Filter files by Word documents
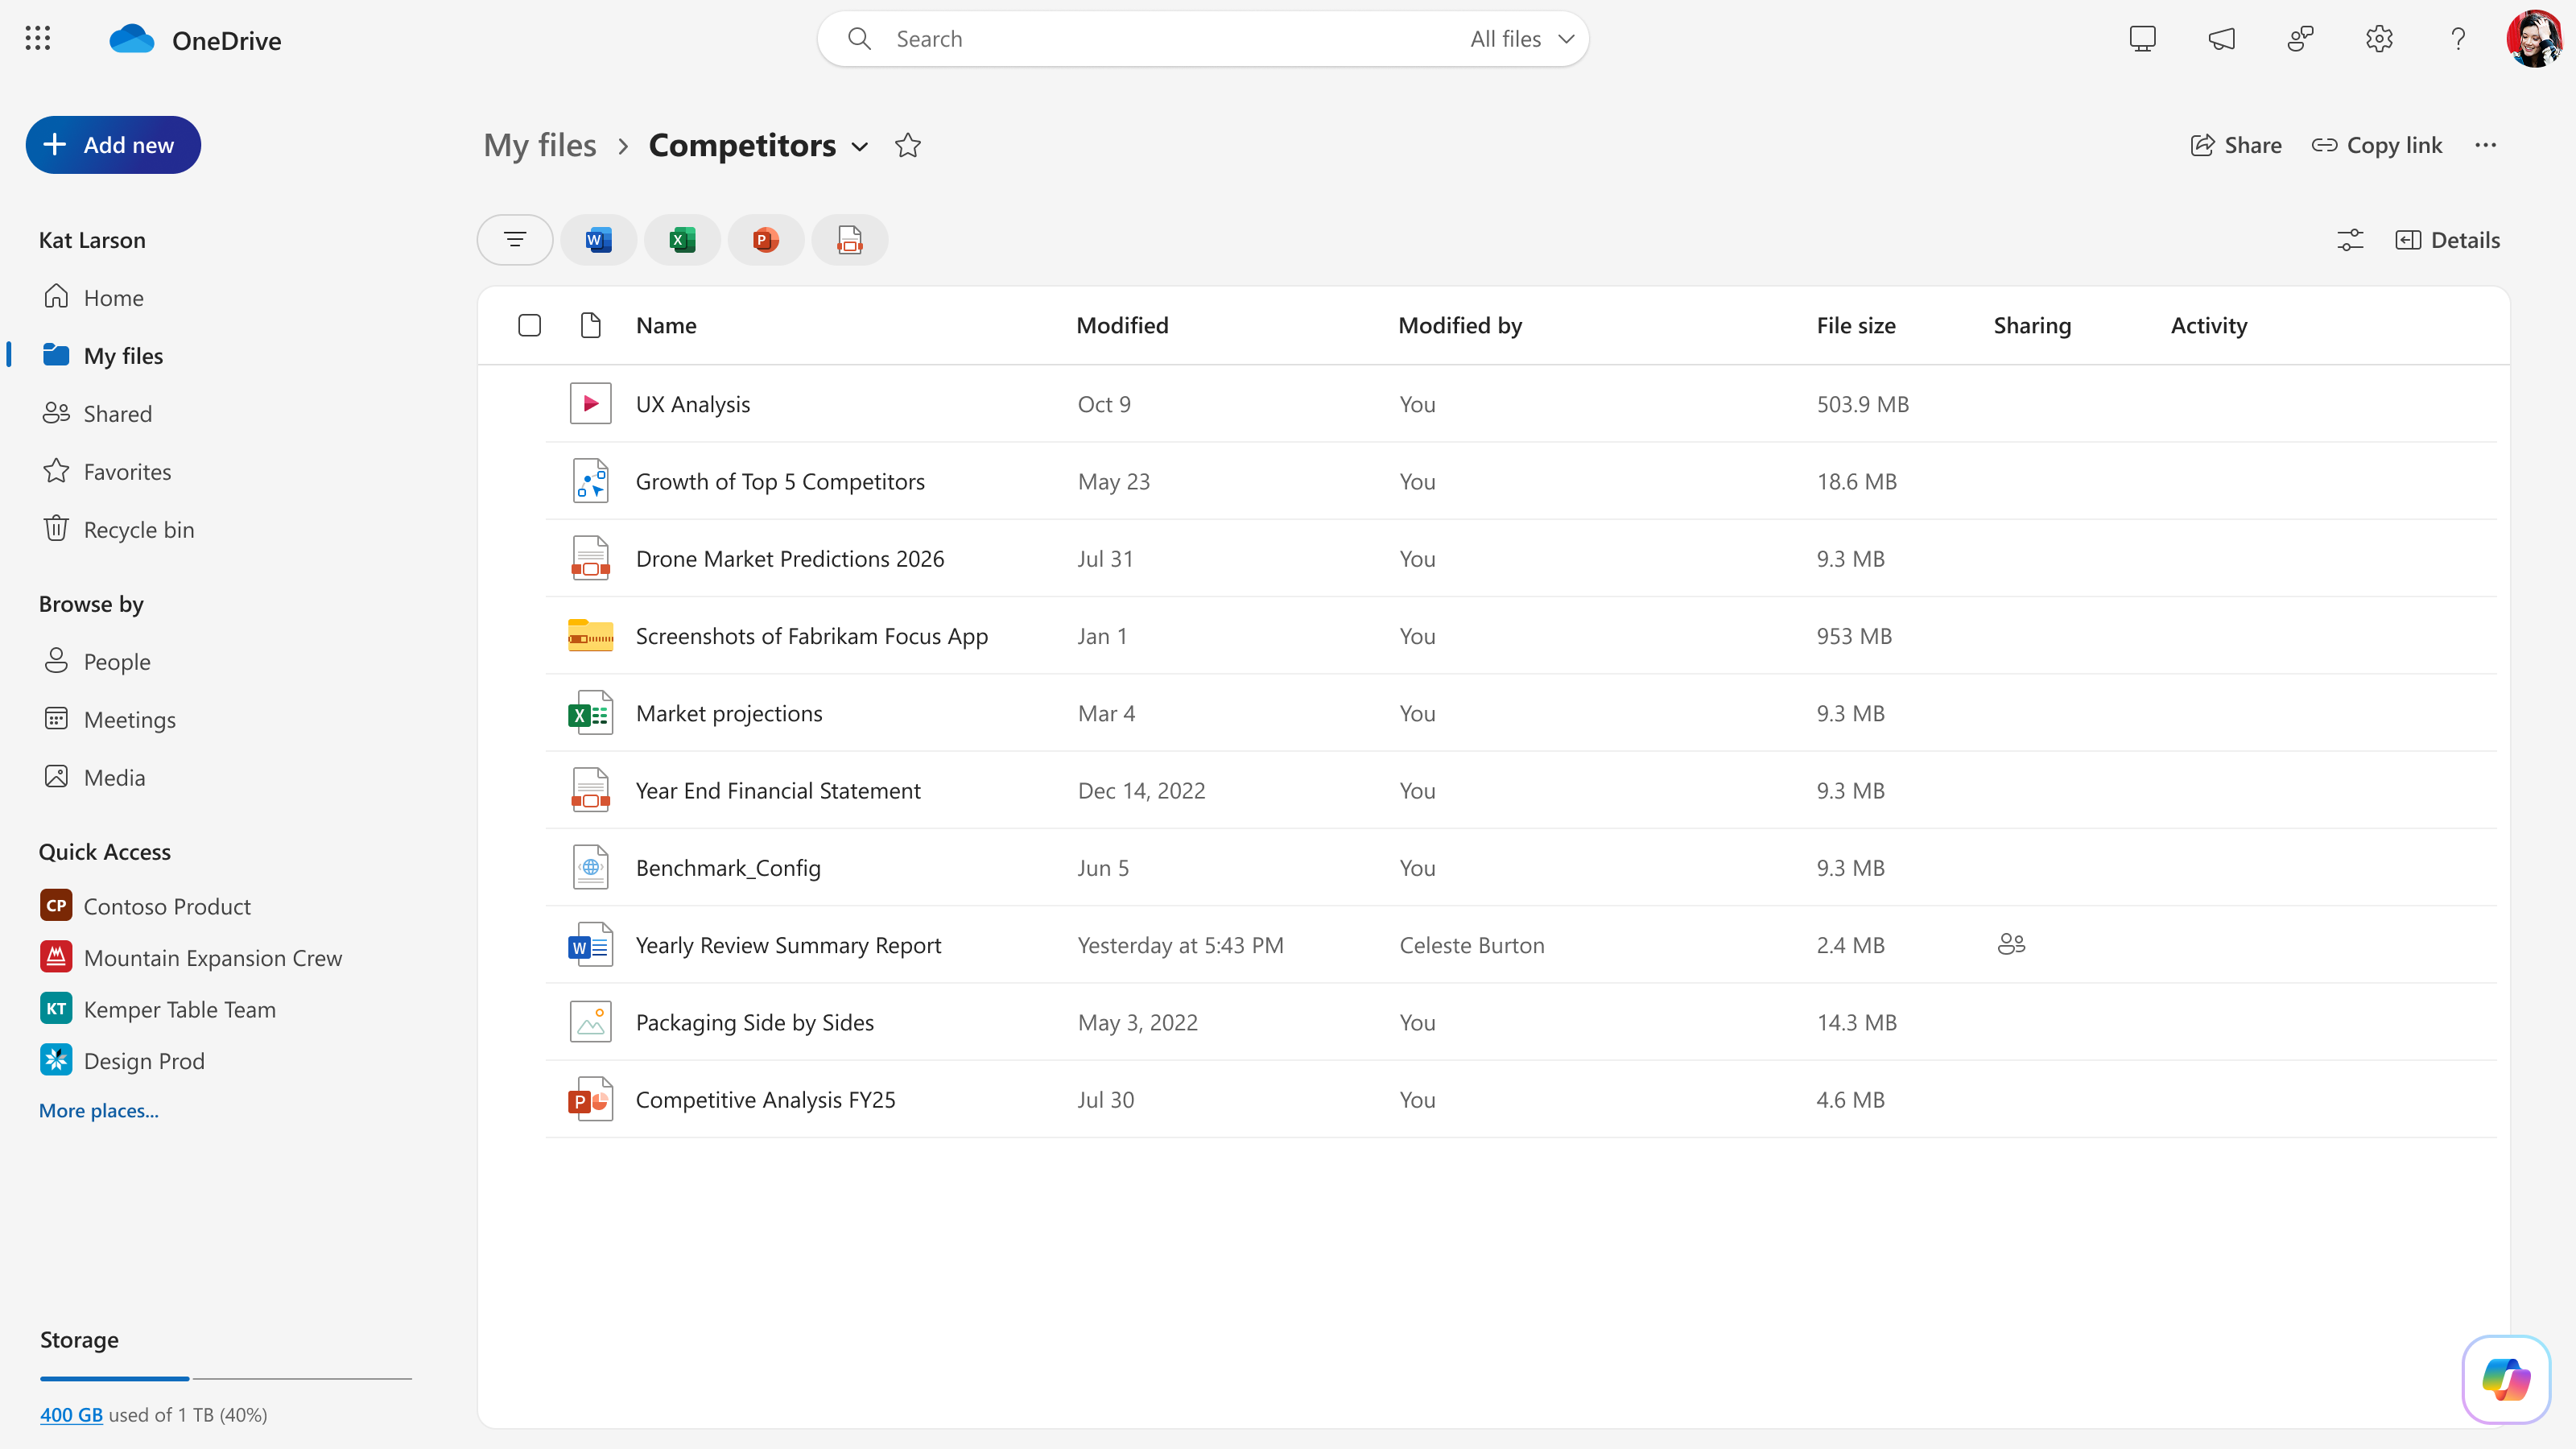Image resolution: width=2576 pixels, height=1449 pixels. click(x=598, y=239)
